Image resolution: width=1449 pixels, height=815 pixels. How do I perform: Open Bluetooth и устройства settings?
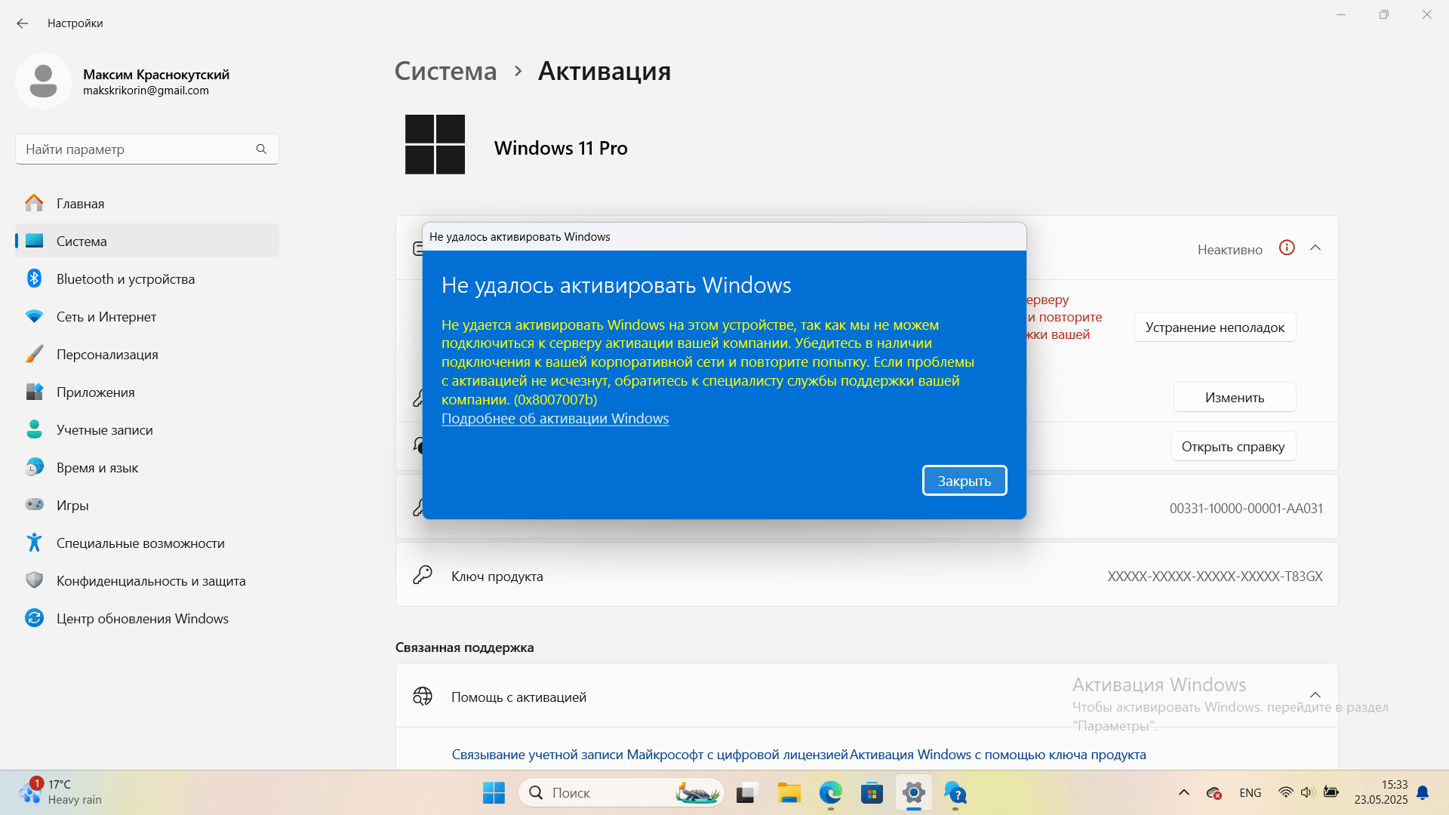click(147, 279)
